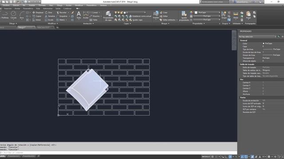Open the object color PorCapa dropdown
Viewport: 284px width, 159px height.
click(x=207, y=12)
